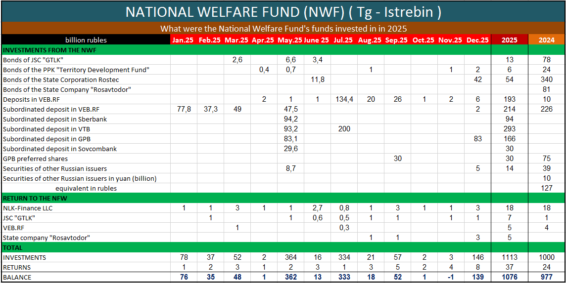The height and width of the screenshot is (283, 566).
Task: Select the "Territory Development Fund" bonds row label
Action: (x=76, y=70)
